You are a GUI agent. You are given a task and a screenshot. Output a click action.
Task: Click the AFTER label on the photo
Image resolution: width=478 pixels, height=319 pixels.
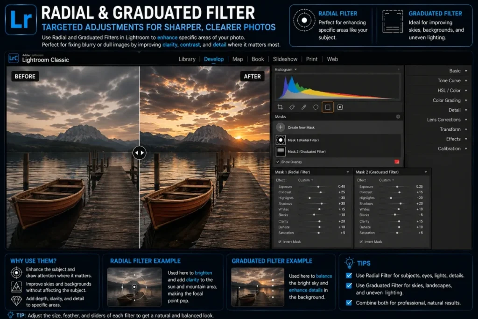coord(252,76)
